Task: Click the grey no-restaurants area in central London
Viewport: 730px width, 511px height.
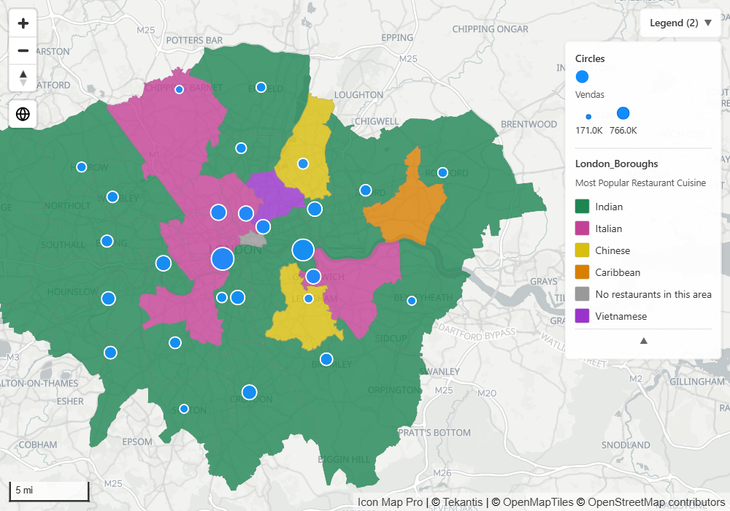Action: click(x=253, y=239)
